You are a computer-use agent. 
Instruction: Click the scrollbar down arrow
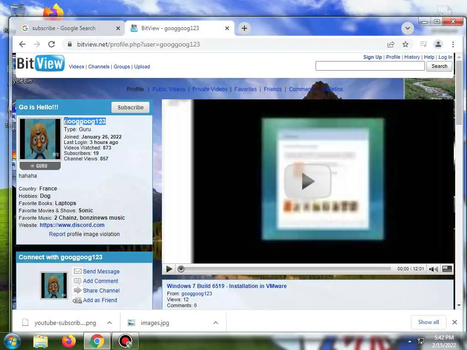(x=459, y=305)
